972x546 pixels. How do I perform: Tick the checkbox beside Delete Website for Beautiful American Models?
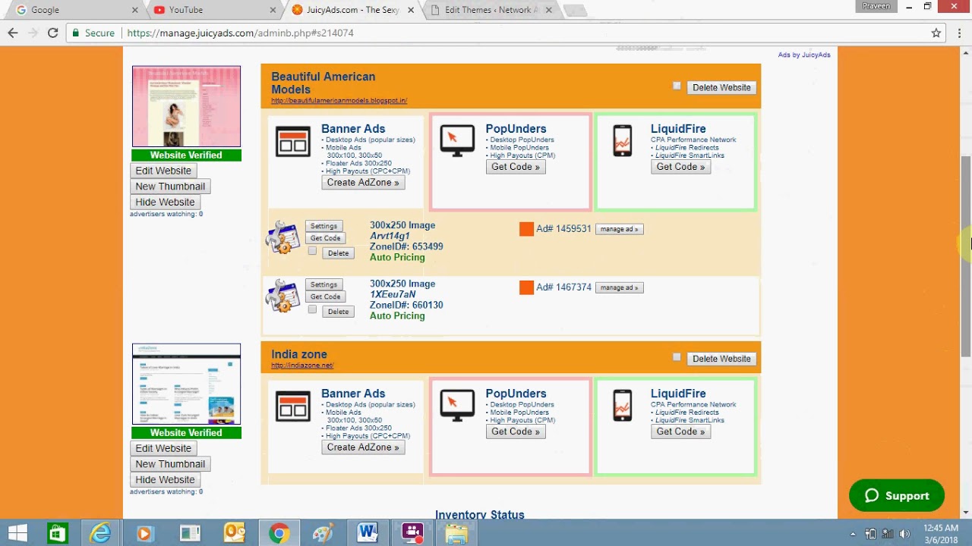coord(677,86)
